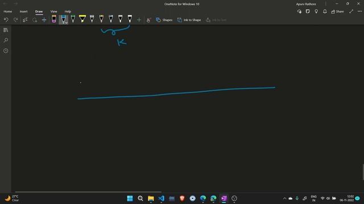
Task: Open clock and date flyout
Action: [x=346, y=198]
